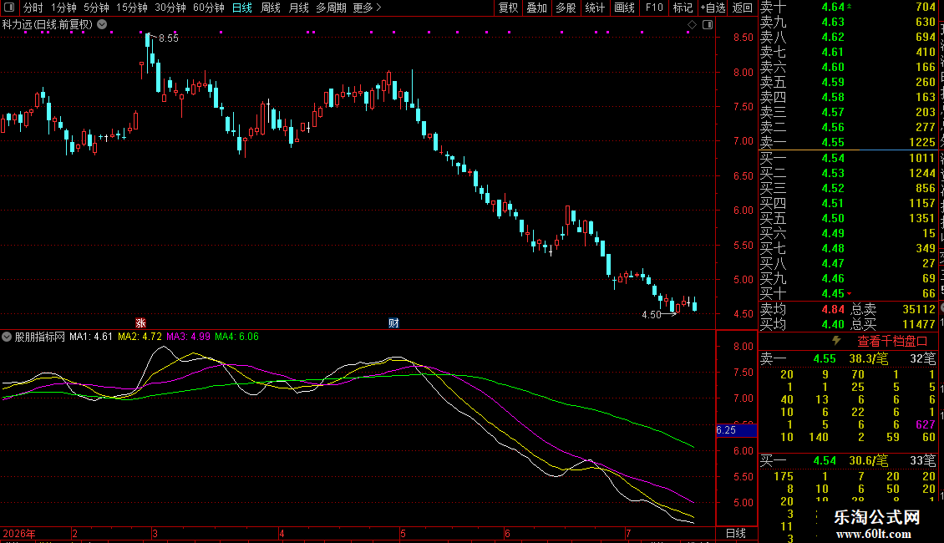Select the 买一 4.54 bid row

tap(848, 159)
